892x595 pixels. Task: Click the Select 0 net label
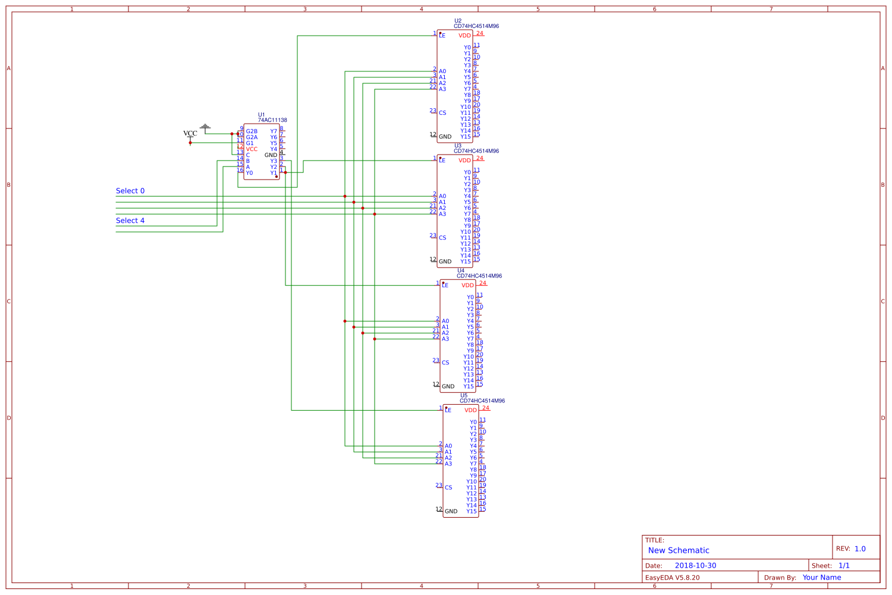pyautogui.click(x=130, y=191)
